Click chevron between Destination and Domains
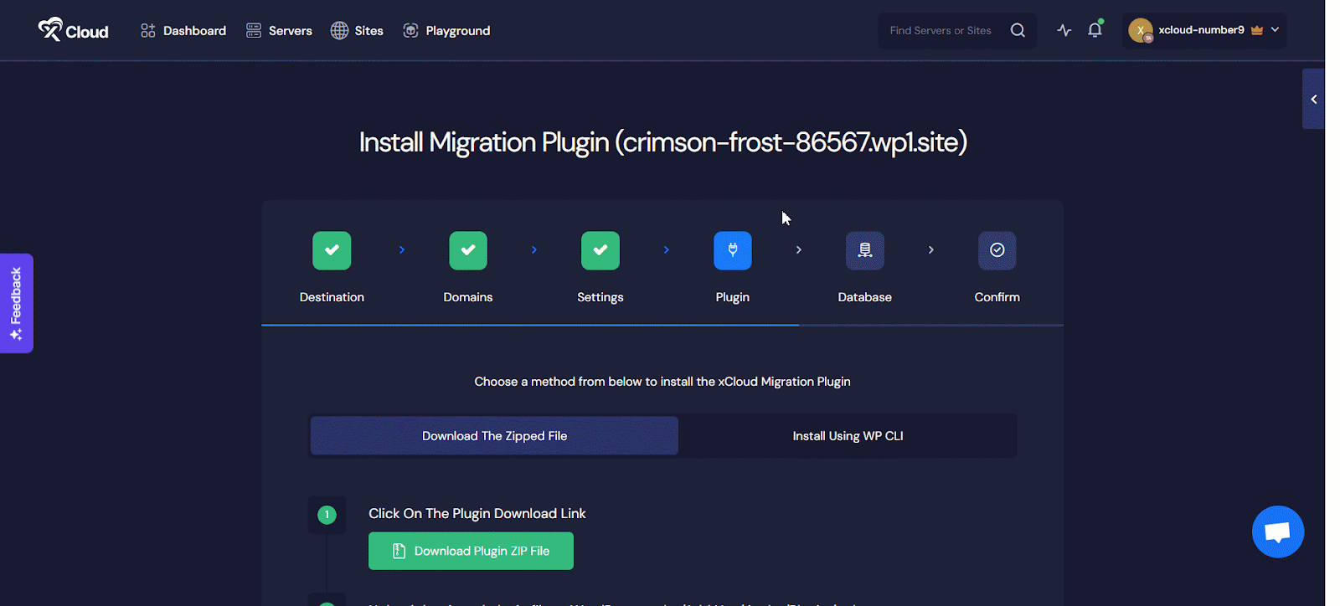The image size is (1340, 606). [x=402, y=250]
